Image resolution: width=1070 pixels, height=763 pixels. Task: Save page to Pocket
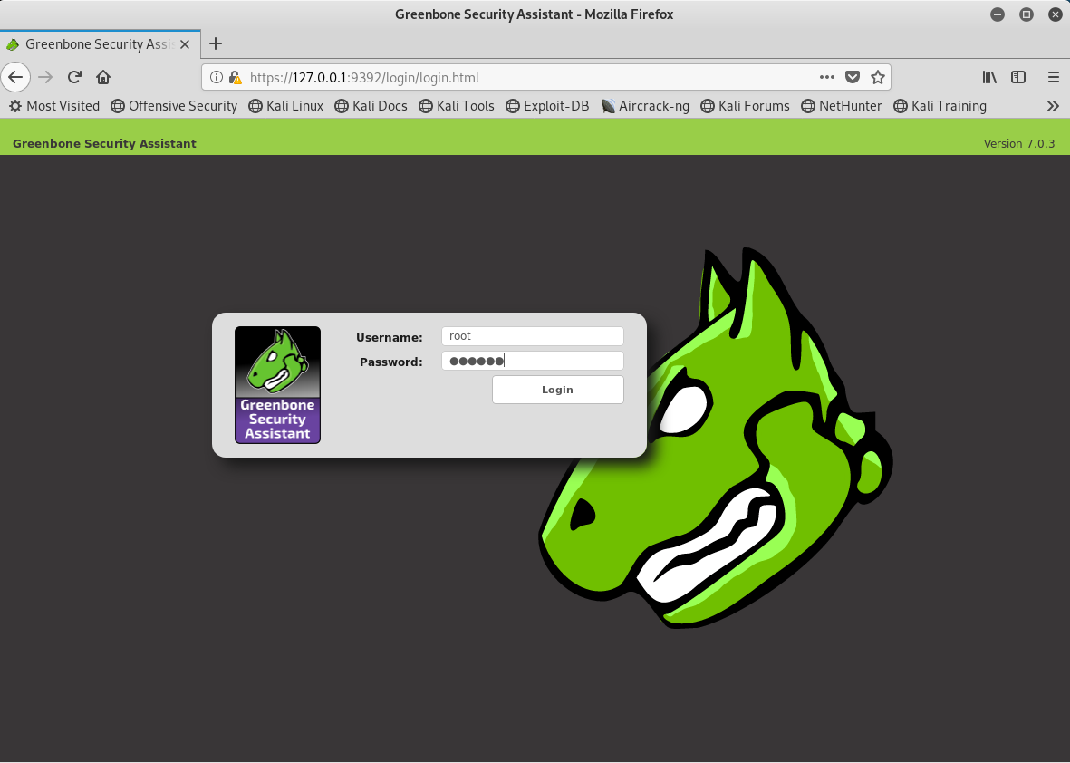coord(852,77)
